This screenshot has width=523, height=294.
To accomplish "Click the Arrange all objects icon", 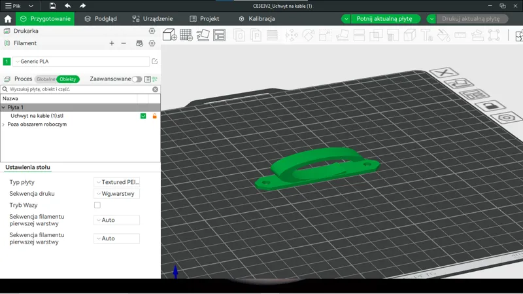I will [x=219, y=35].
